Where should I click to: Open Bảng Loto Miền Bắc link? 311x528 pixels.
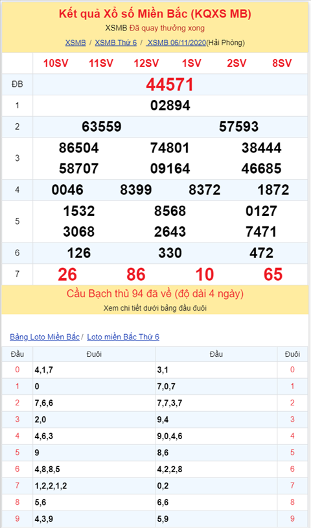pyautogui.click(x=45, y=337)
